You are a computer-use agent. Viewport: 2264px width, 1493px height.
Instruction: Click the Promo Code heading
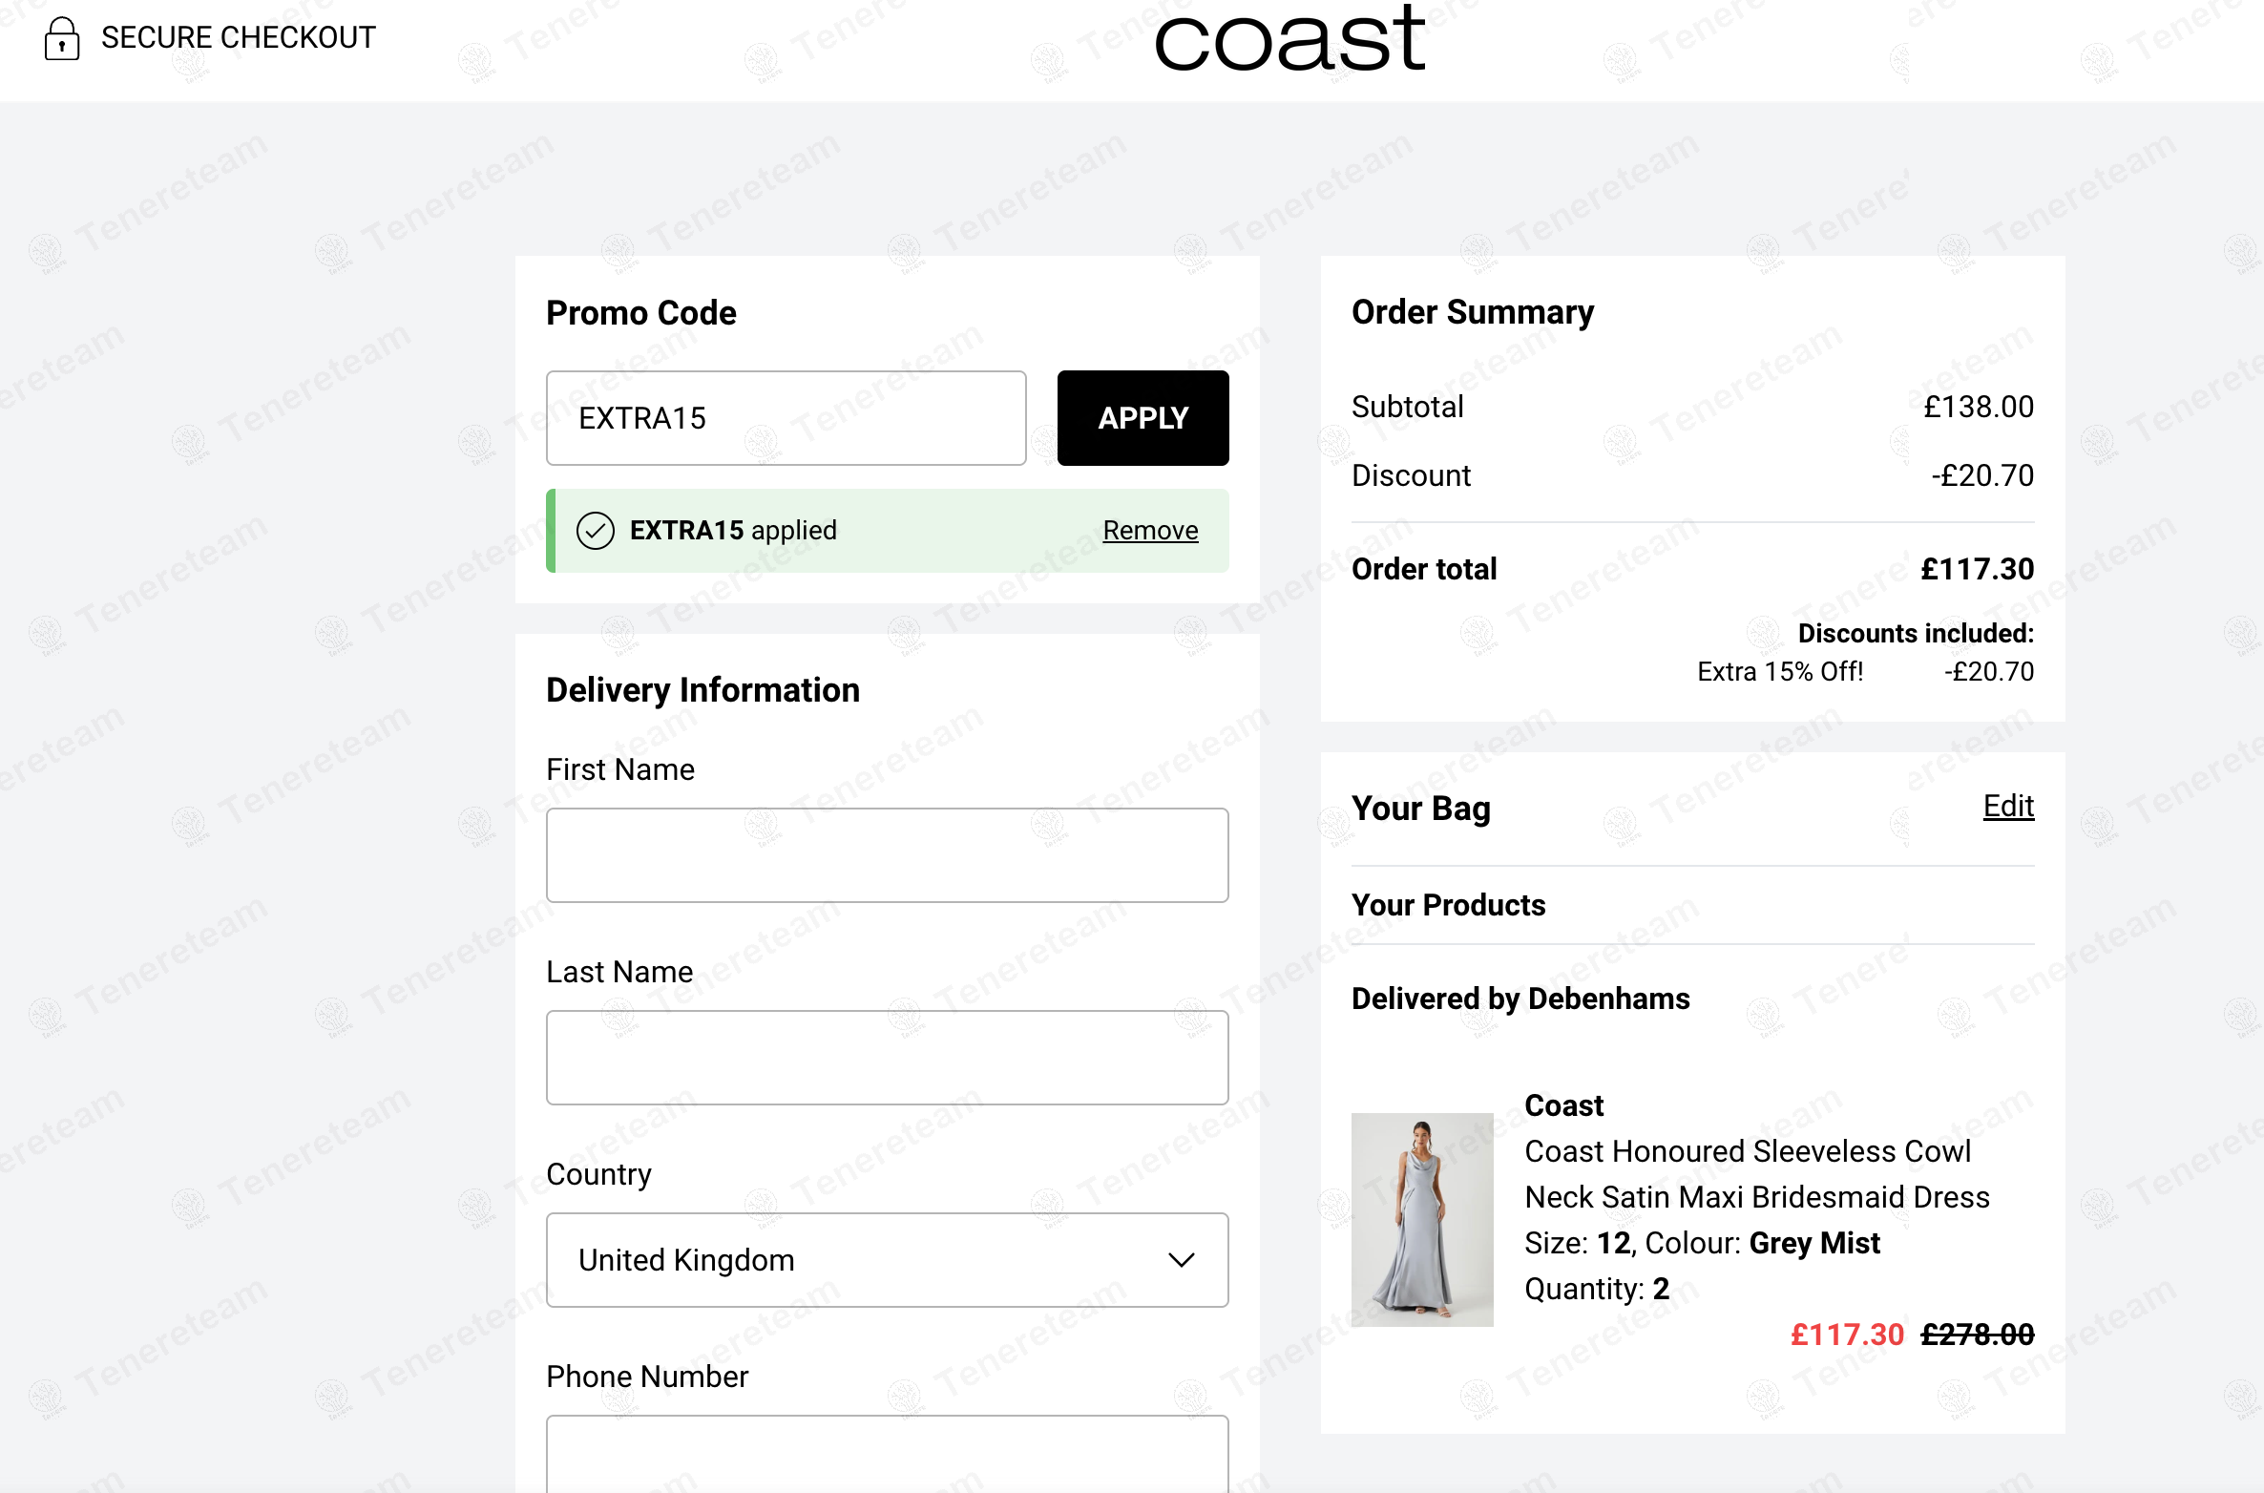[640, 313]
